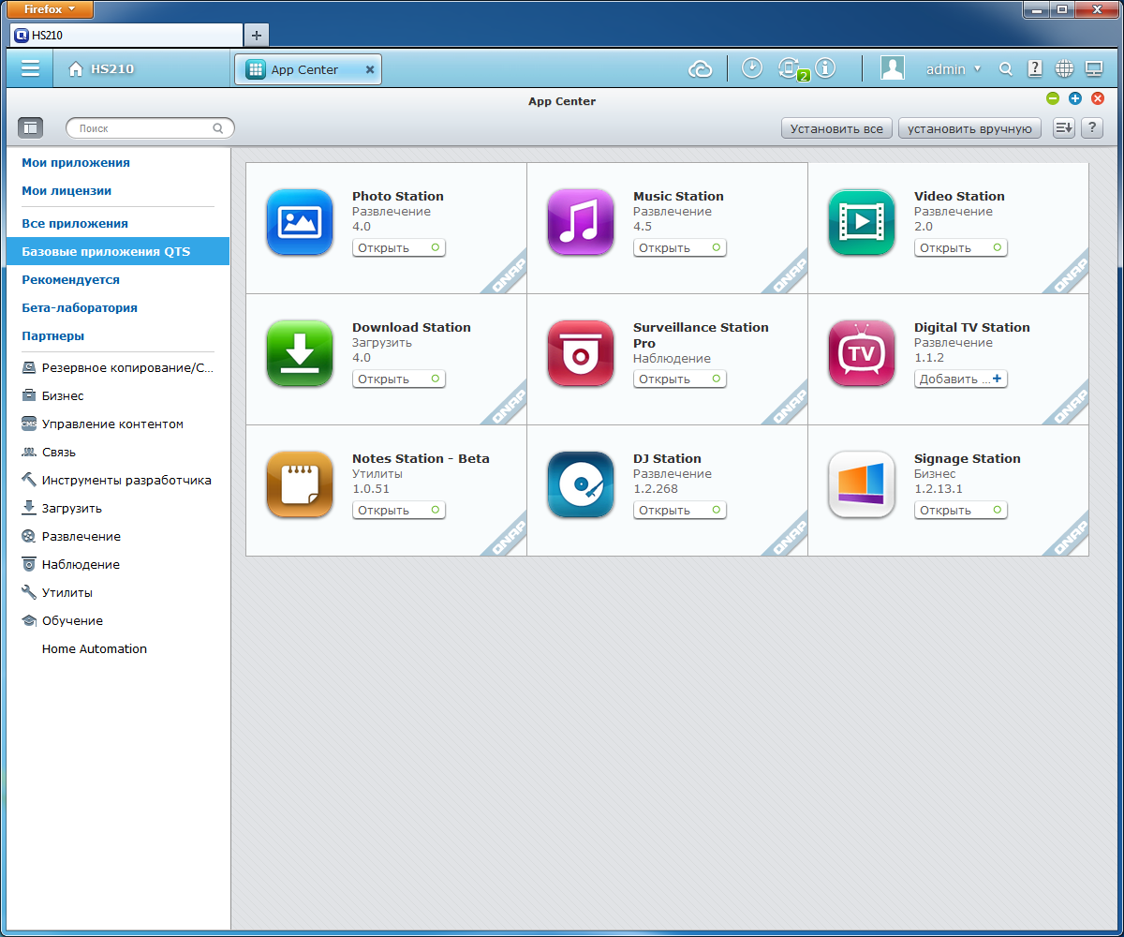The image size is (1124, 937).
Task: Open the Связь category
Action: (49, 453)
